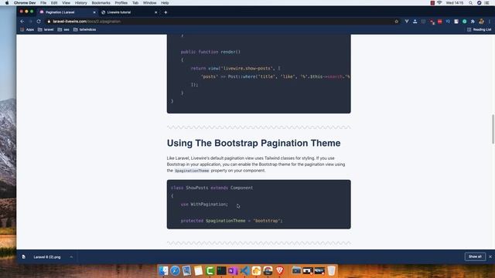Open Safari from the dock
The height and width of the screenshot is (278, 495).
point(175,270)
